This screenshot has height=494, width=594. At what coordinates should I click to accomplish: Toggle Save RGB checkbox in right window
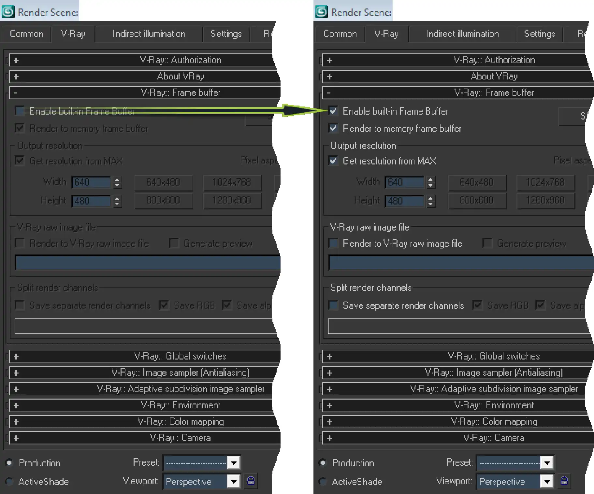(477, 305)
